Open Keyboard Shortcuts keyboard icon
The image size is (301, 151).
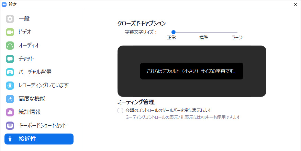point(10,125)
